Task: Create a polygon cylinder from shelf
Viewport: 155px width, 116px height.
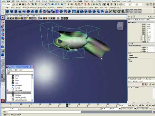Action: (x=16, y=11)
